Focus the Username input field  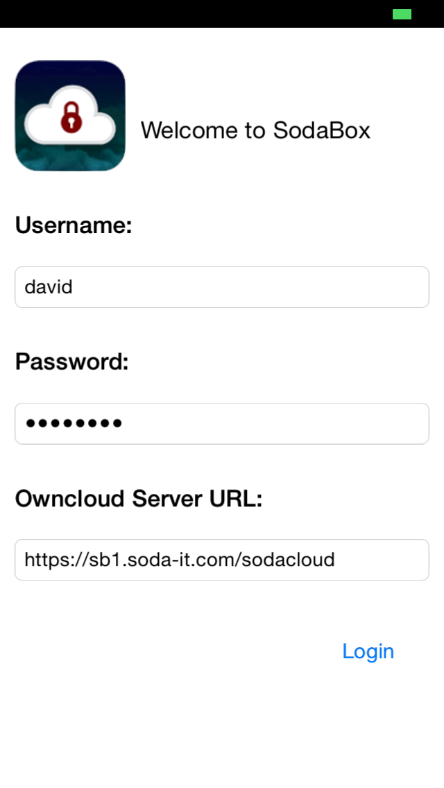click(x=222, y=287)
